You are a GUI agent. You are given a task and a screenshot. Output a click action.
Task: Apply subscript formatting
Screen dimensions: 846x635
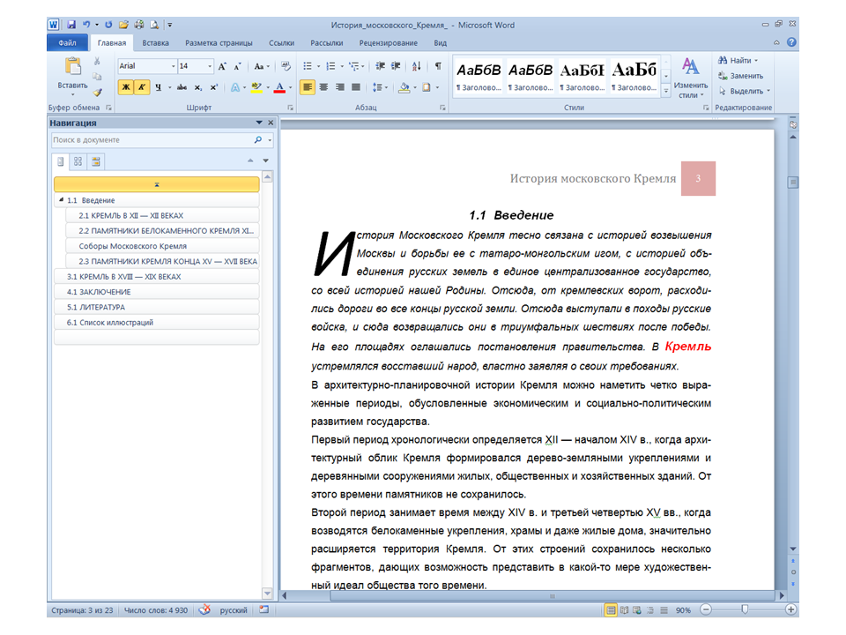(199, 87)
